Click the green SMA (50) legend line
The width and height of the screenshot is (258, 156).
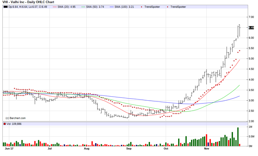coord(83,7)
